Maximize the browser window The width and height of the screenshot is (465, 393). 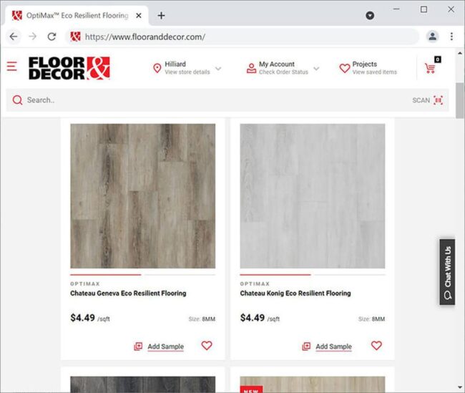click(x=424, y=9)
